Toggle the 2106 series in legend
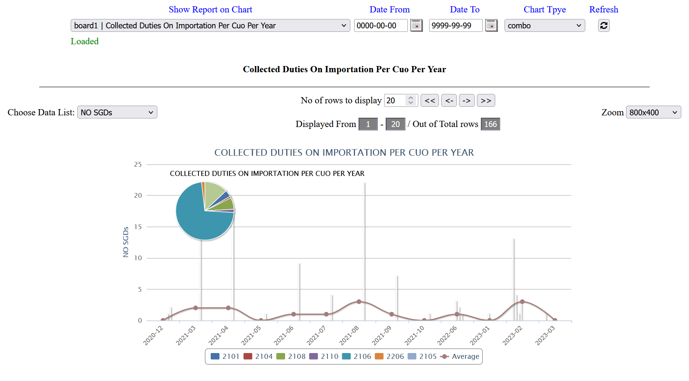Image resolution: width=689 pixels, height=381 pixels. coord(357,357)
